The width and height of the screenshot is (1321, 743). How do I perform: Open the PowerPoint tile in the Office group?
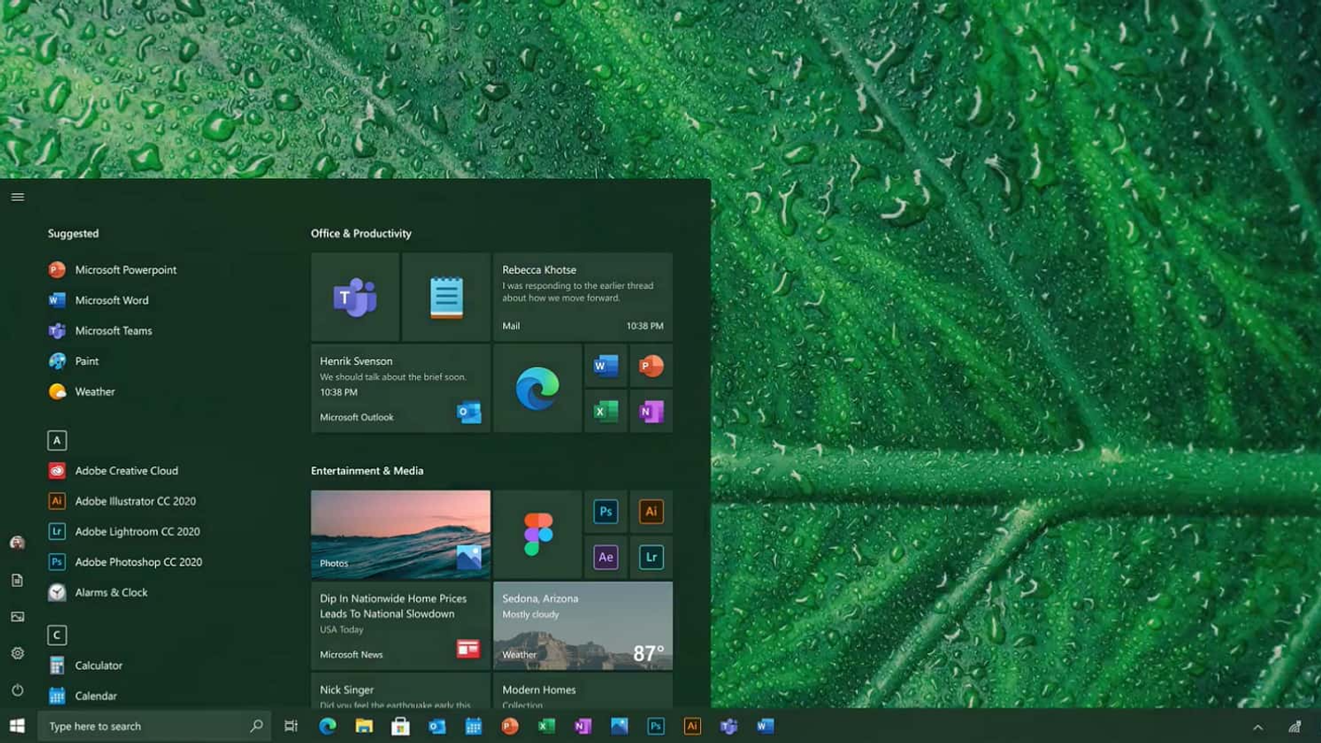651,366
